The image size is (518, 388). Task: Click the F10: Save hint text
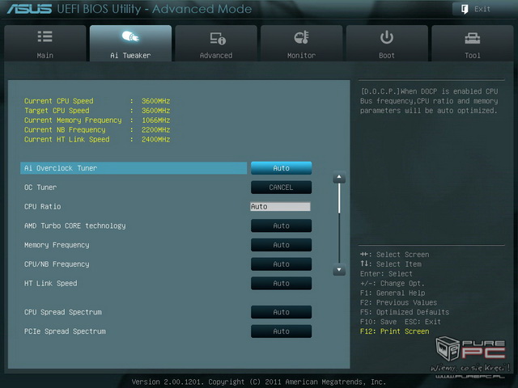(x=379, y=322)
